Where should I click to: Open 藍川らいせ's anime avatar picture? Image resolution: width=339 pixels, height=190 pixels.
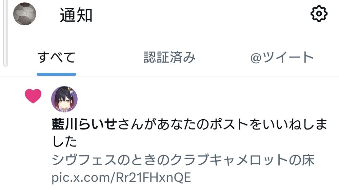64,99
